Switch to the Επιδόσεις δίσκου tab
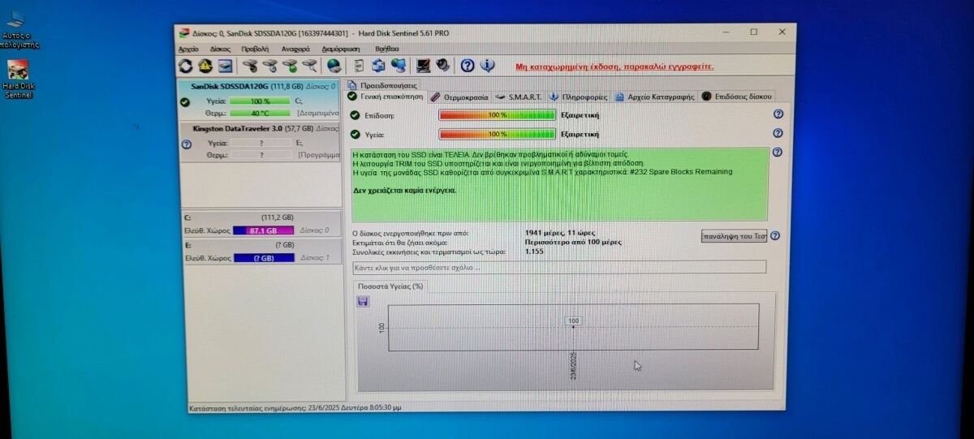 (x=736, y=97)
